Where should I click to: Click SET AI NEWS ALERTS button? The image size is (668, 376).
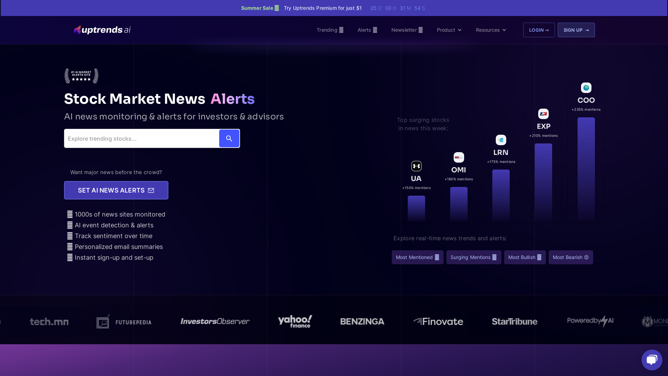(x=116, y=190)
